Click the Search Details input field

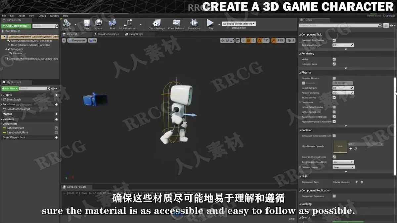(x=338, y=25)
